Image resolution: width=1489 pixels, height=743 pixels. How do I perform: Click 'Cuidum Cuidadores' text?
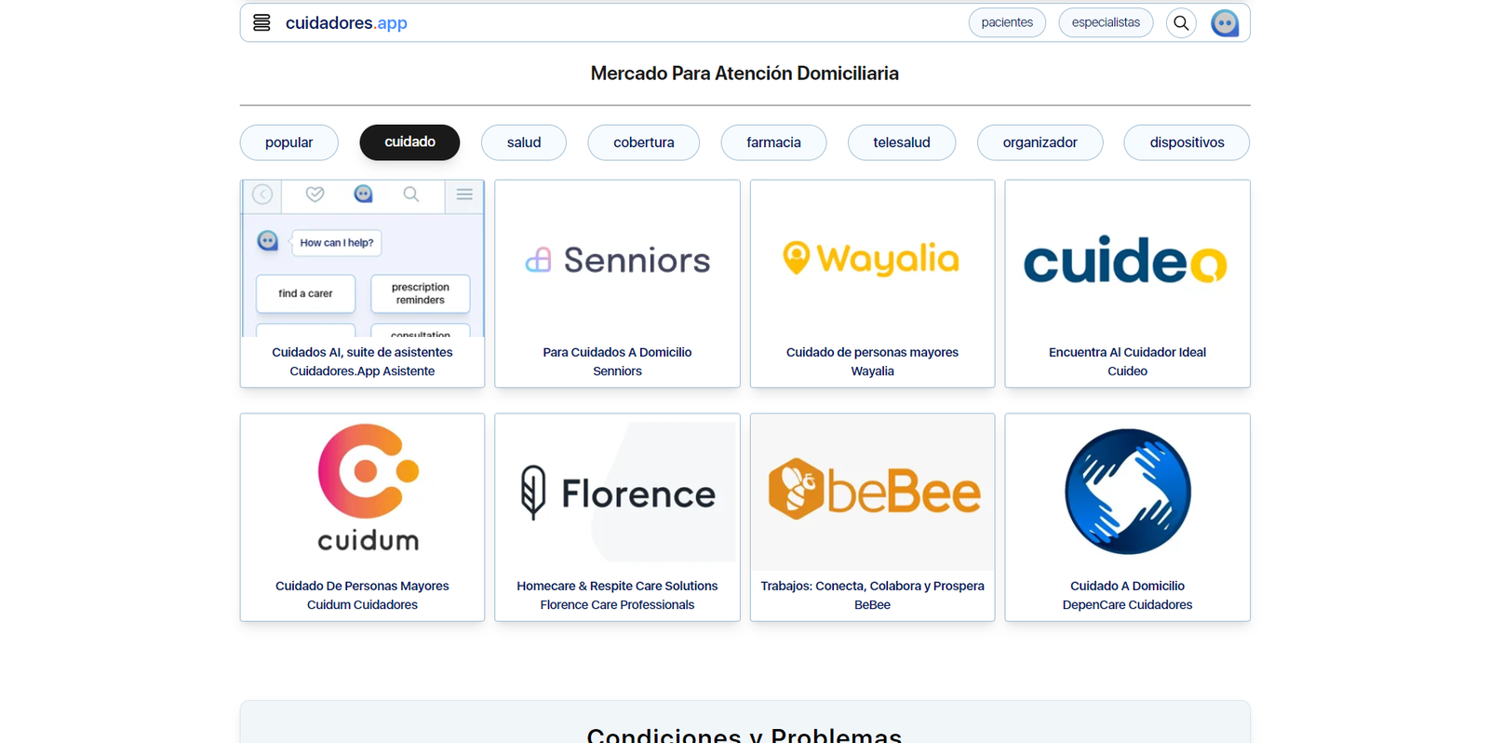(362, 604)
